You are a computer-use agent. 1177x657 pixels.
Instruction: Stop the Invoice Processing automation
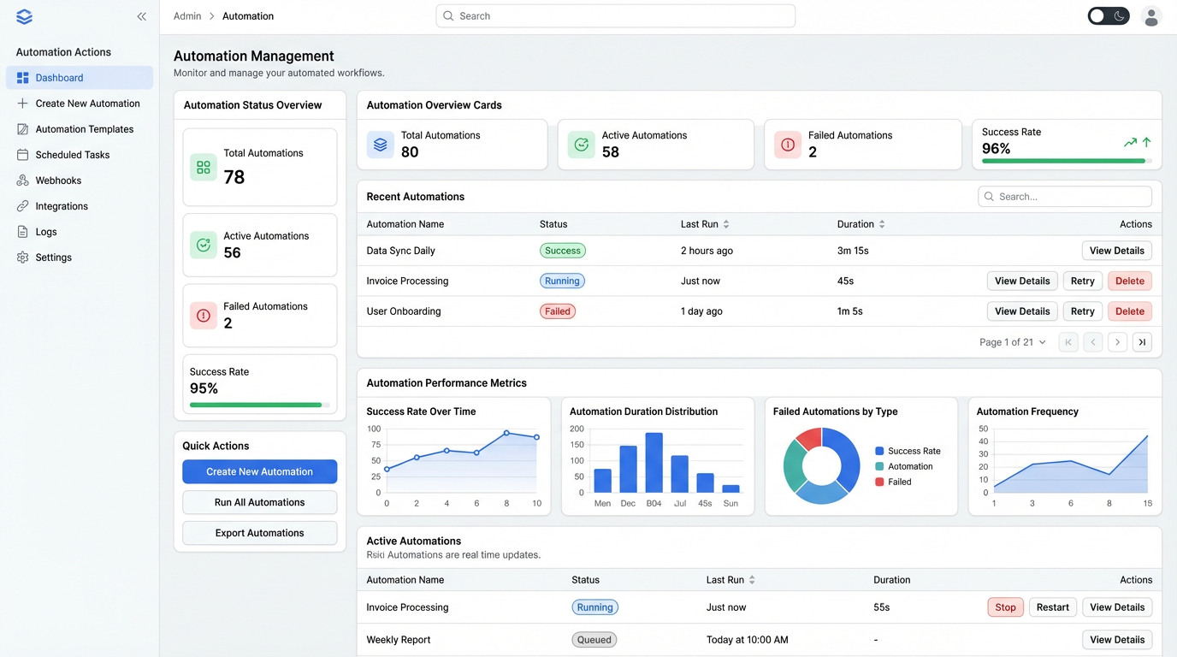pyautogui.click(x=1005, y=607)
